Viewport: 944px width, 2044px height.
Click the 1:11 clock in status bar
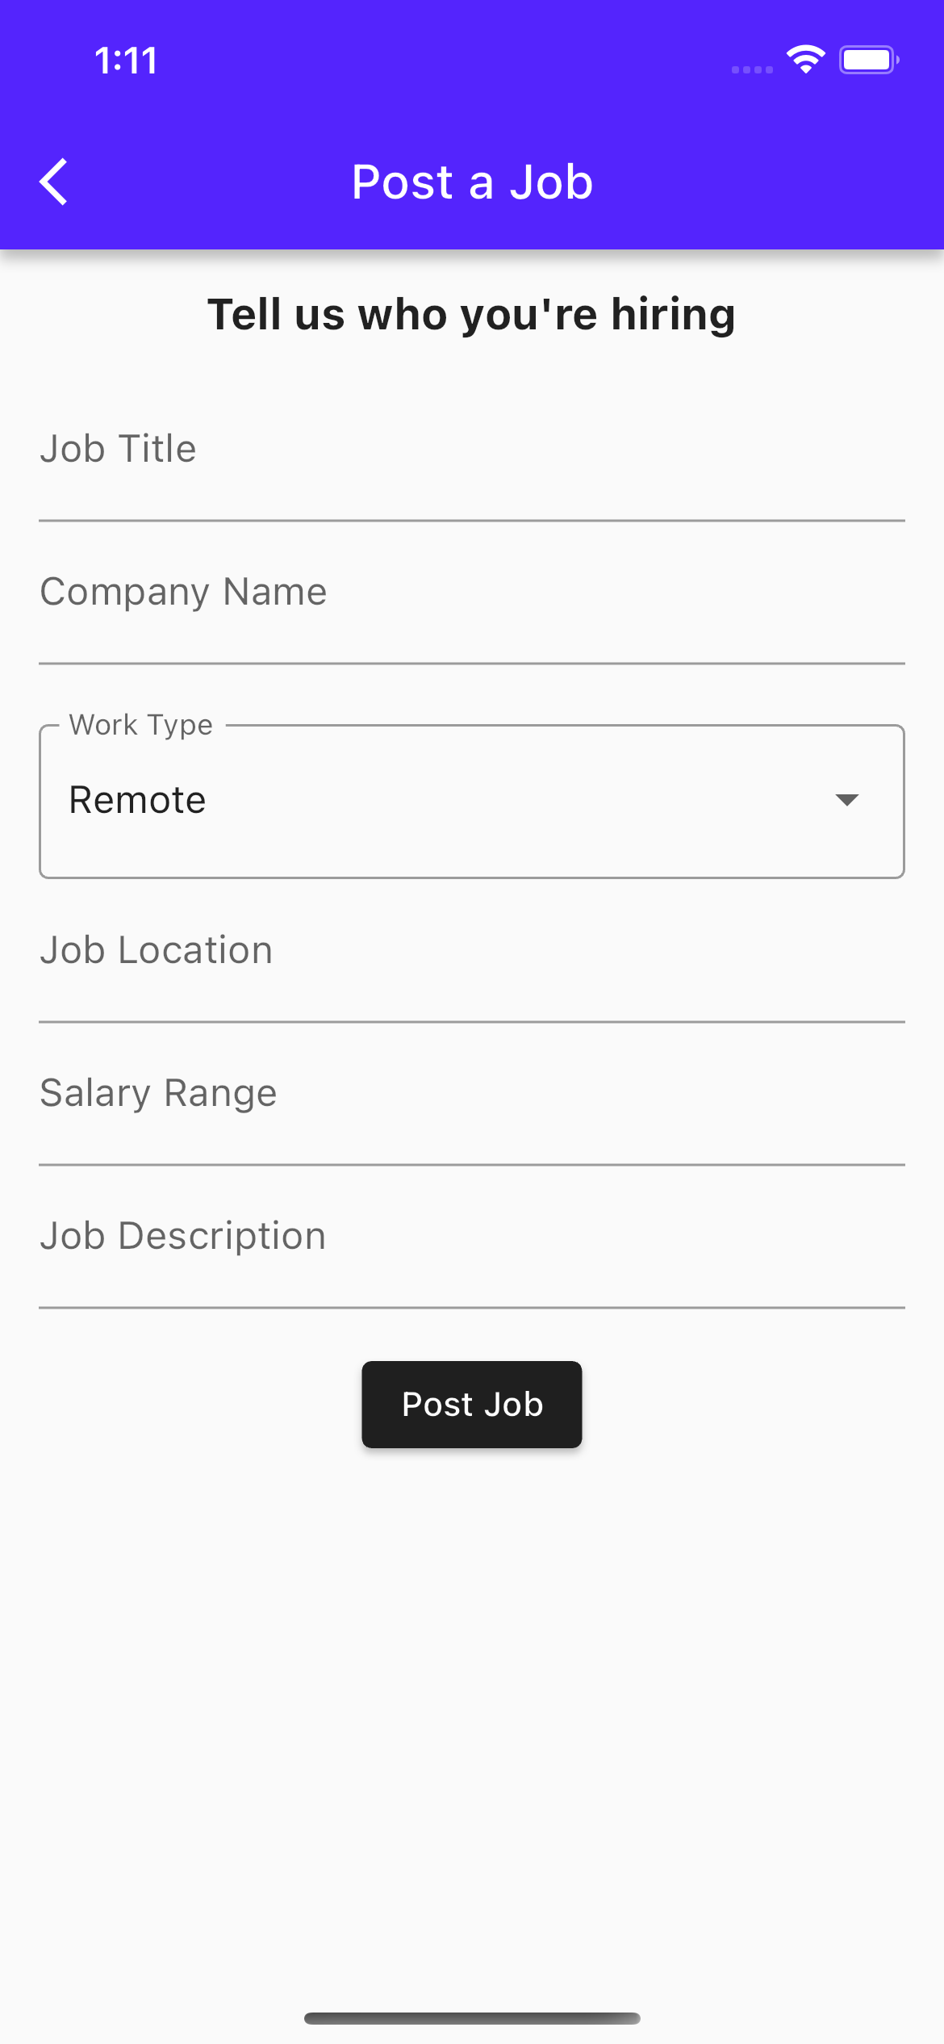(x=126, y=61)
